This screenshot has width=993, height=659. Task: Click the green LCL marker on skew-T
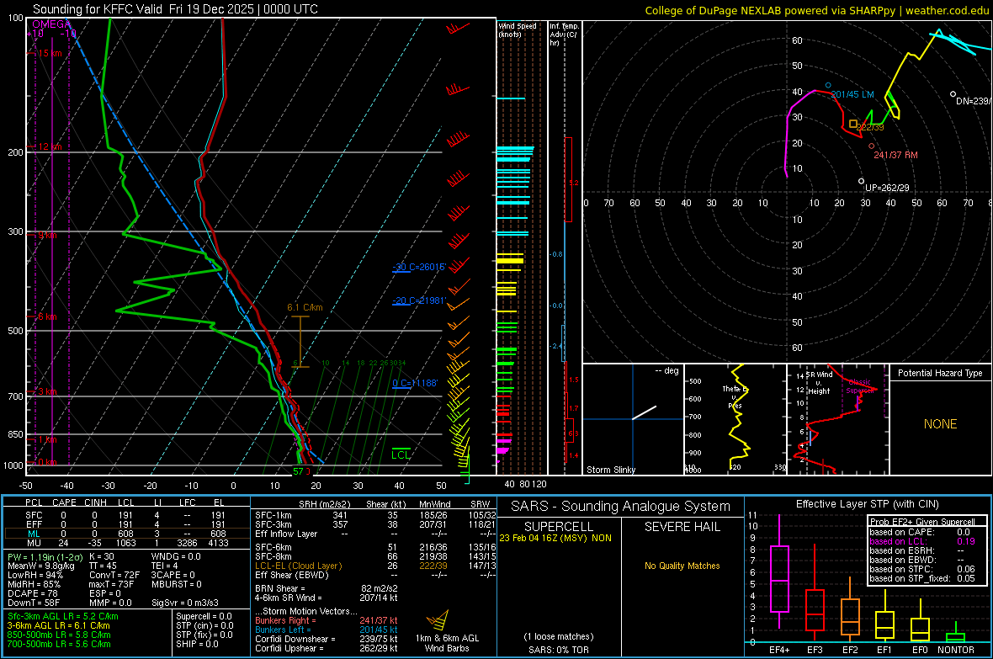pyautogui.click(x=401, y=453)
